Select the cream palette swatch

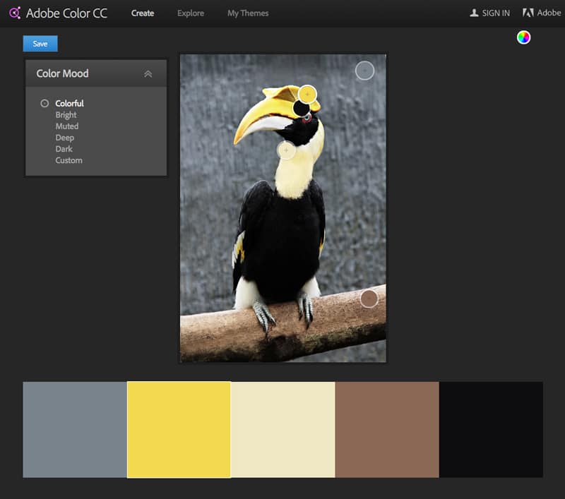pos(283,430)
